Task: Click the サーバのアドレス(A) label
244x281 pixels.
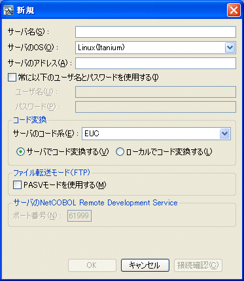Action: [40, 63]
